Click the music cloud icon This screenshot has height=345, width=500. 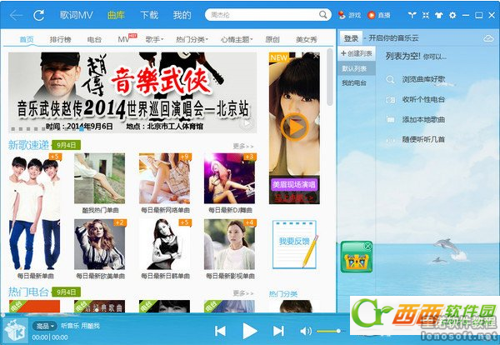(488, 38)
